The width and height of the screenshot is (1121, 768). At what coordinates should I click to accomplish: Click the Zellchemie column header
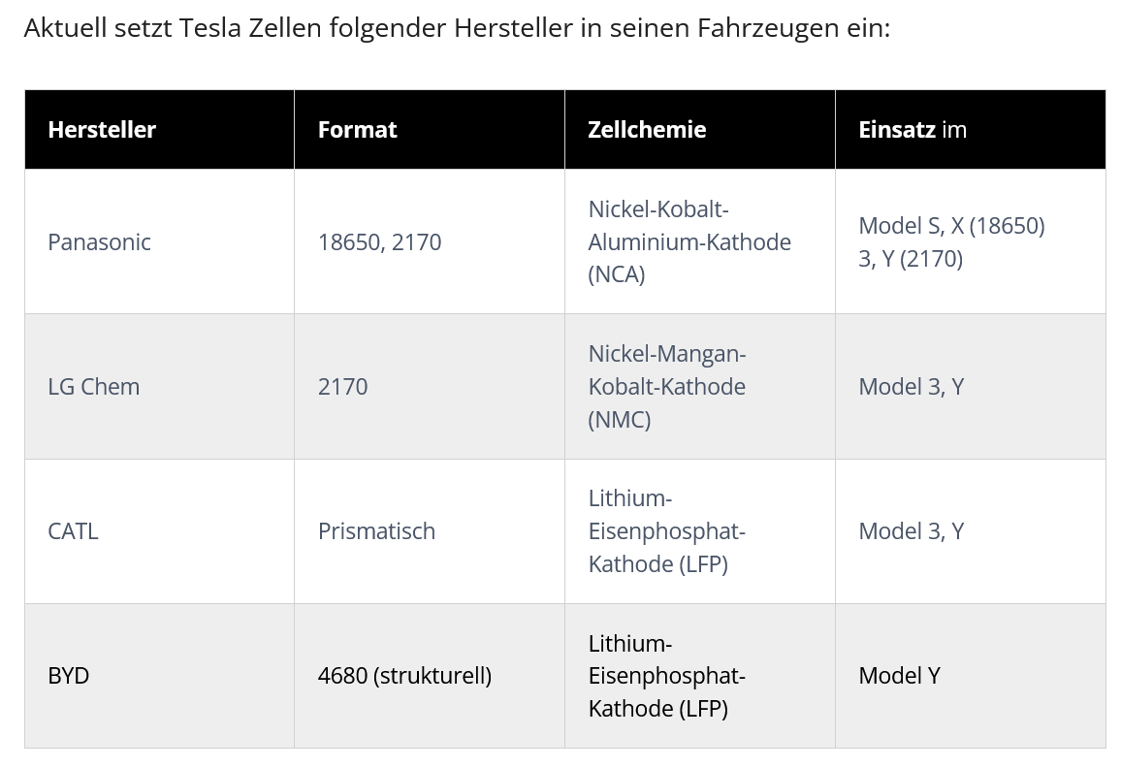tap(647, 129)
